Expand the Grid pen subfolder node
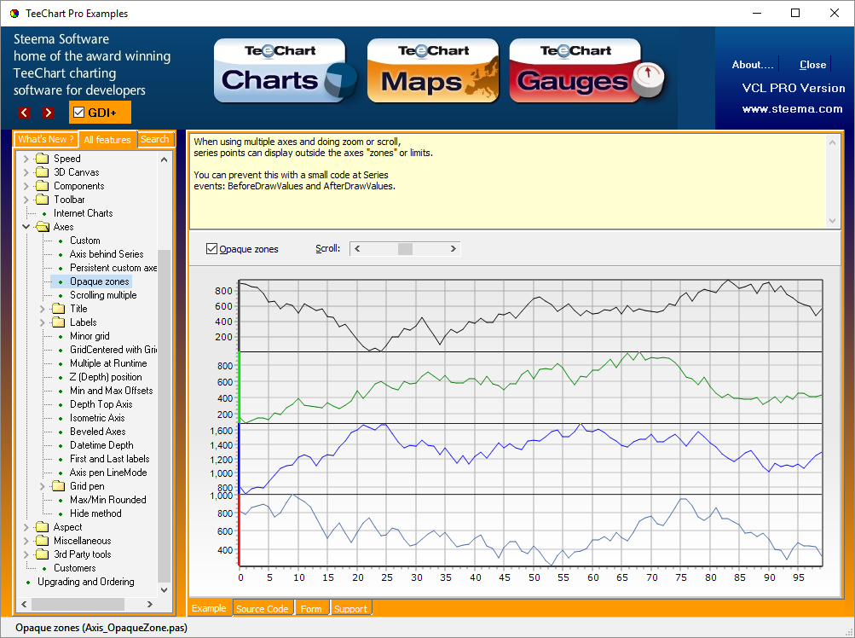The height and width of the screenshot is (638, 855). 42,485
